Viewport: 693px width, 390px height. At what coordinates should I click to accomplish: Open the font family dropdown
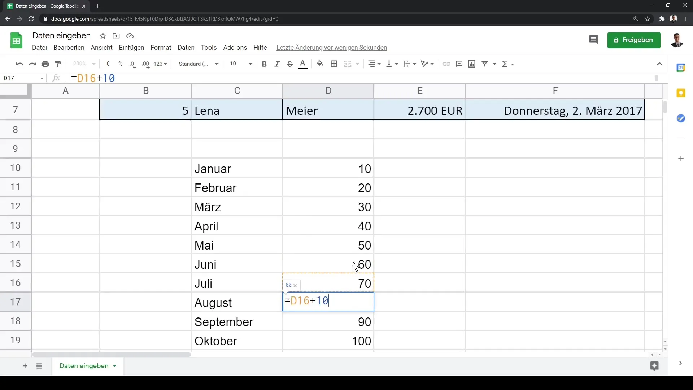point(199,64)
